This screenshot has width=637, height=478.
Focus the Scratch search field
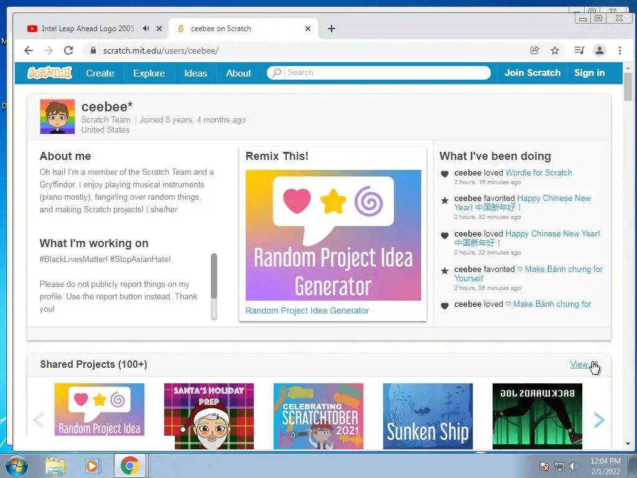click(386, 73)
